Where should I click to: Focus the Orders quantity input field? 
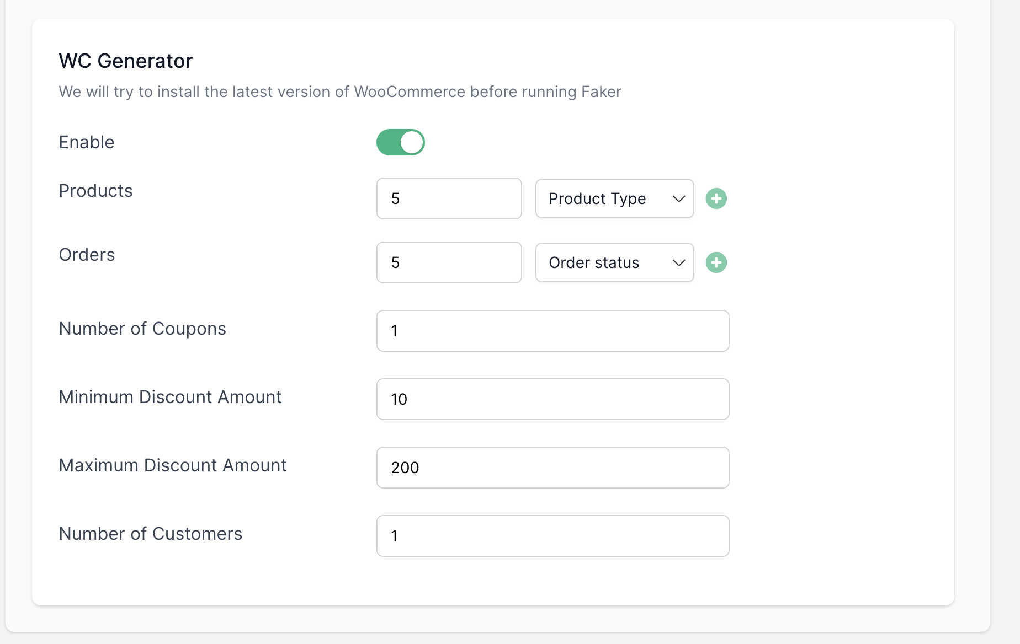(x=449, y=262)
